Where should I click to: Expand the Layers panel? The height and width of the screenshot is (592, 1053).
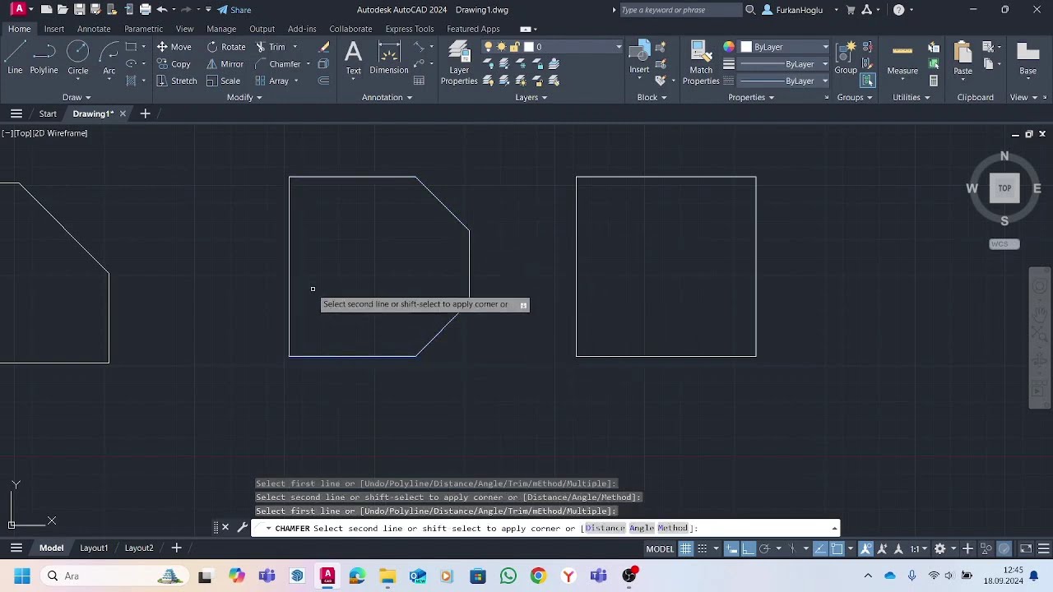tap(531, 97)
